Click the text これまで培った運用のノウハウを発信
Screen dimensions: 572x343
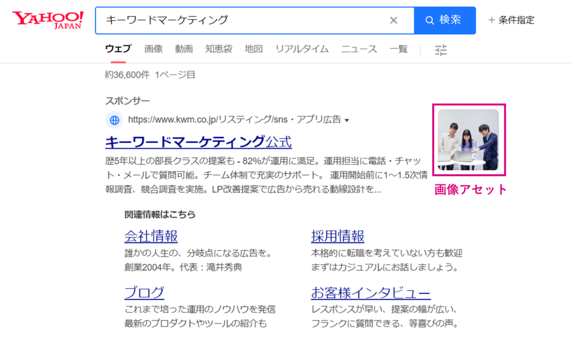click(x=200, y=309)
